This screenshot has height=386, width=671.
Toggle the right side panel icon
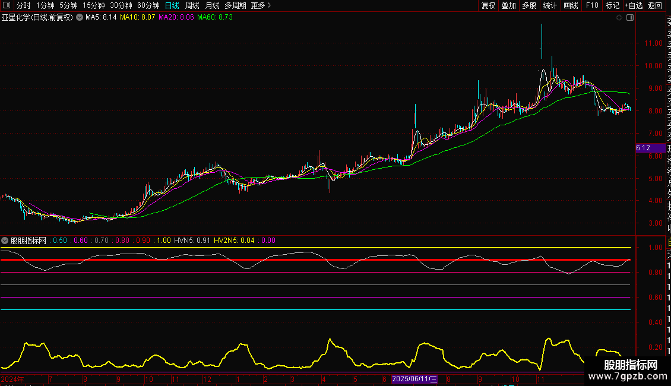(x=629, y=18)
